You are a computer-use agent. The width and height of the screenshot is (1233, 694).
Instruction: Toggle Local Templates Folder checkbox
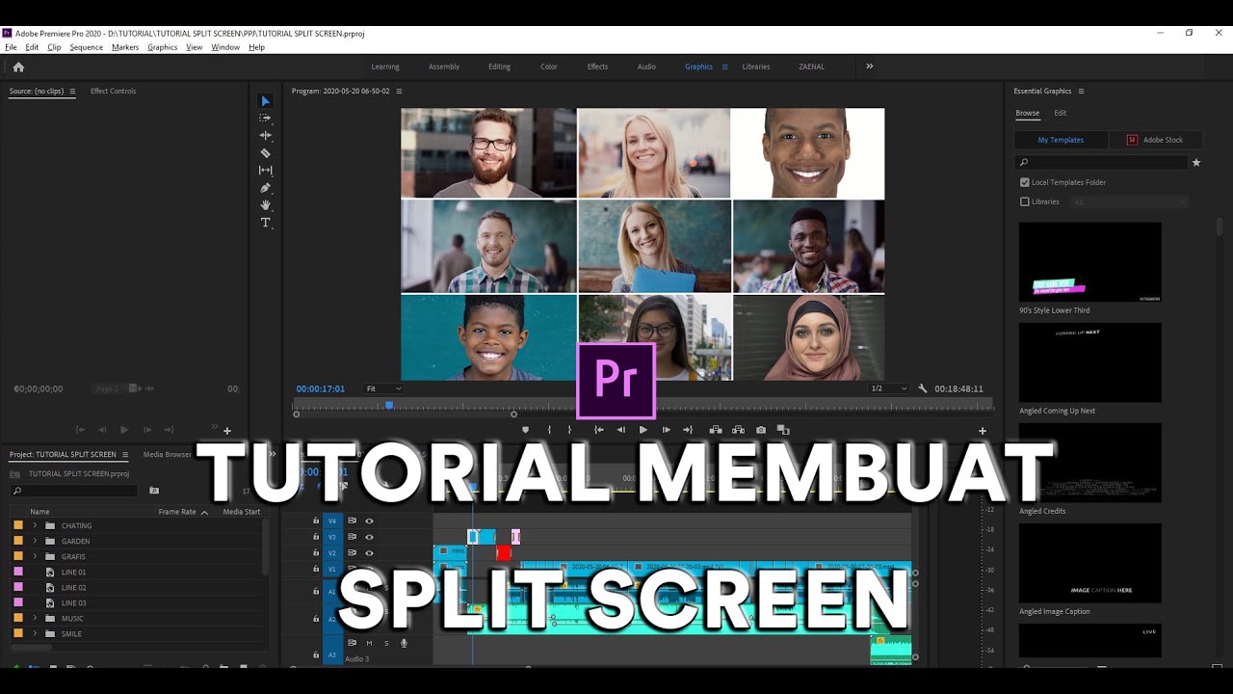pyautogui.click(x=1025, y=182)
